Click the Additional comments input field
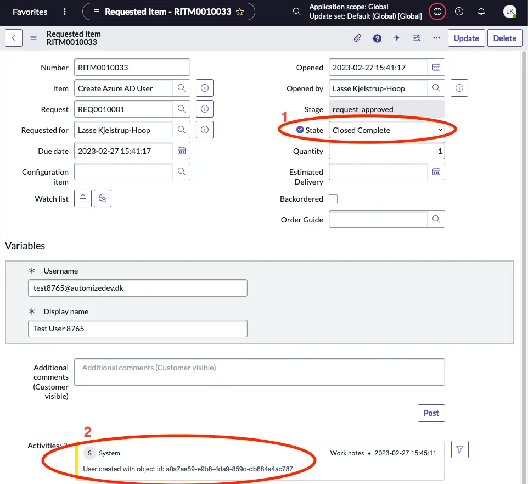Viewport: 528px width, 484px height. coord(259,372)
